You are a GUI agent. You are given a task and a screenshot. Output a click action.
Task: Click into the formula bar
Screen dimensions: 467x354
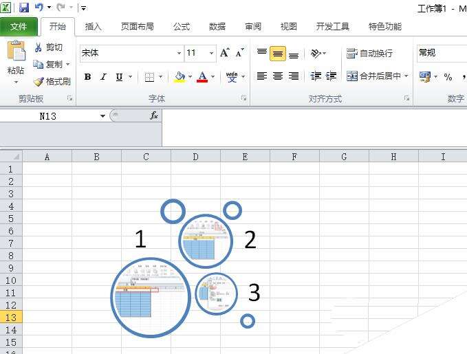point(314,127)
